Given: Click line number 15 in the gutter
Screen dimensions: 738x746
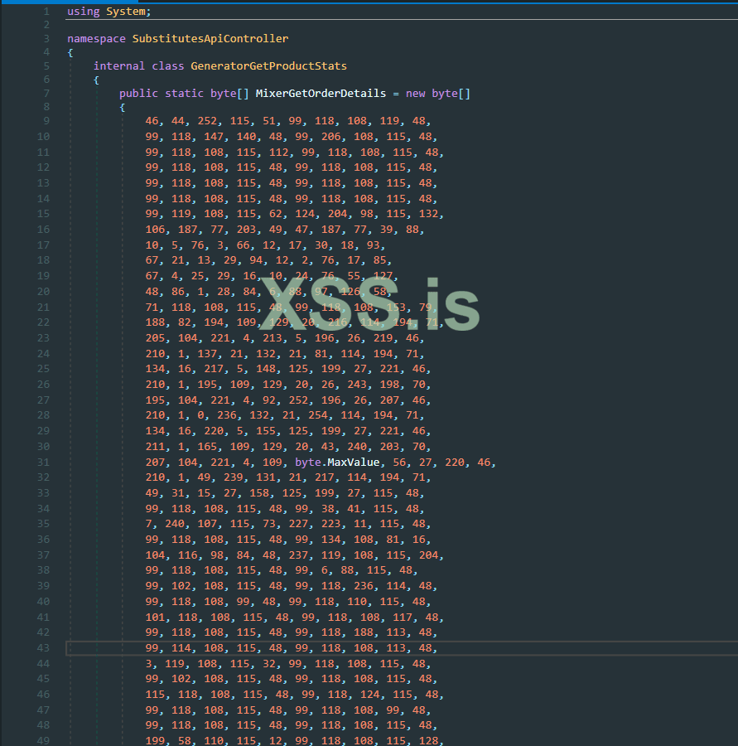Looking at the screenshot, I should tap(43, 214).
